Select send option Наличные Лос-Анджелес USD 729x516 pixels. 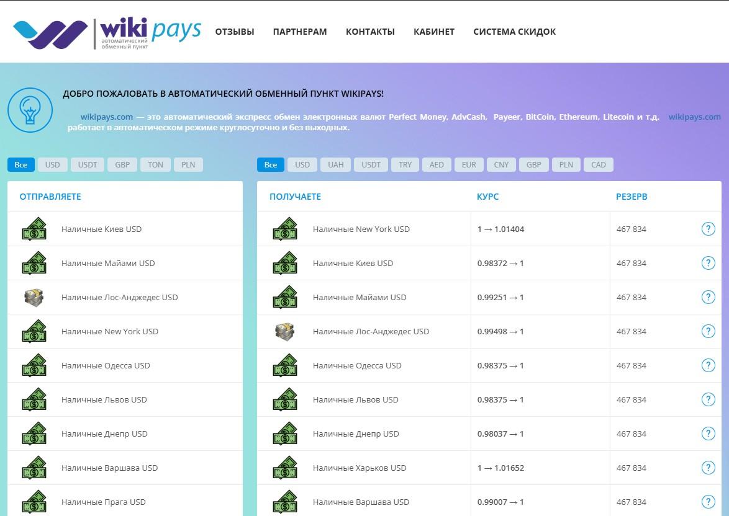[x=125, y=297]
